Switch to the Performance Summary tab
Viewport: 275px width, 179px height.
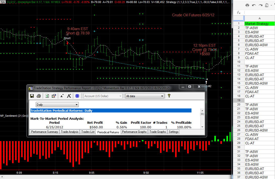[x=45, y=132]
